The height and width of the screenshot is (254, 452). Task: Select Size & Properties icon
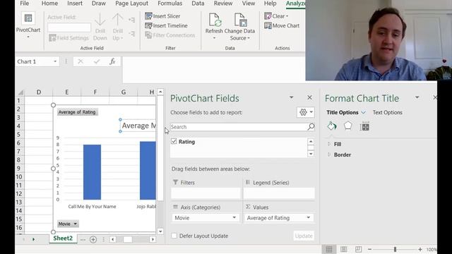point(364,126)
